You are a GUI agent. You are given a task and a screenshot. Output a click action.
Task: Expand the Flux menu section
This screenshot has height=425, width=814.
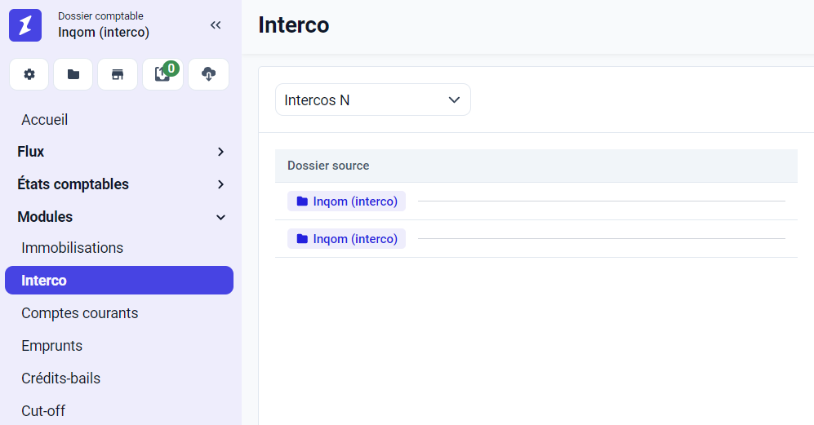pyautogui.click(x=121, y=152)
